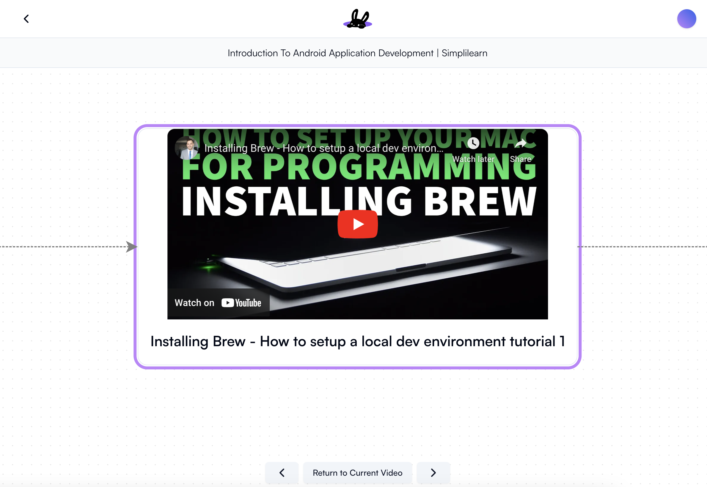Click the 'Watch on' text label

coord(194,303)
